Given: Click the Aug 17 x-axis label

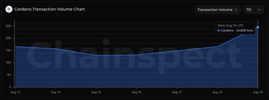Looking at the screenshot, I should tap(177, 92).
